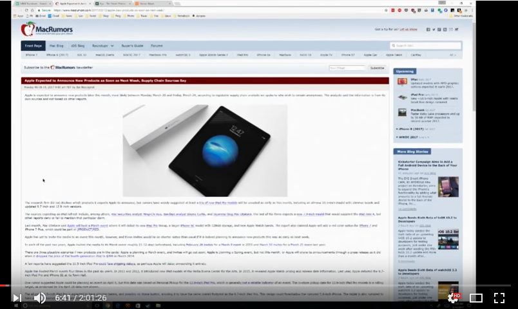Open the Shop bookmarks folder
Screen dimensions: 518x309
pyautogui.click(x=105, y=16)
